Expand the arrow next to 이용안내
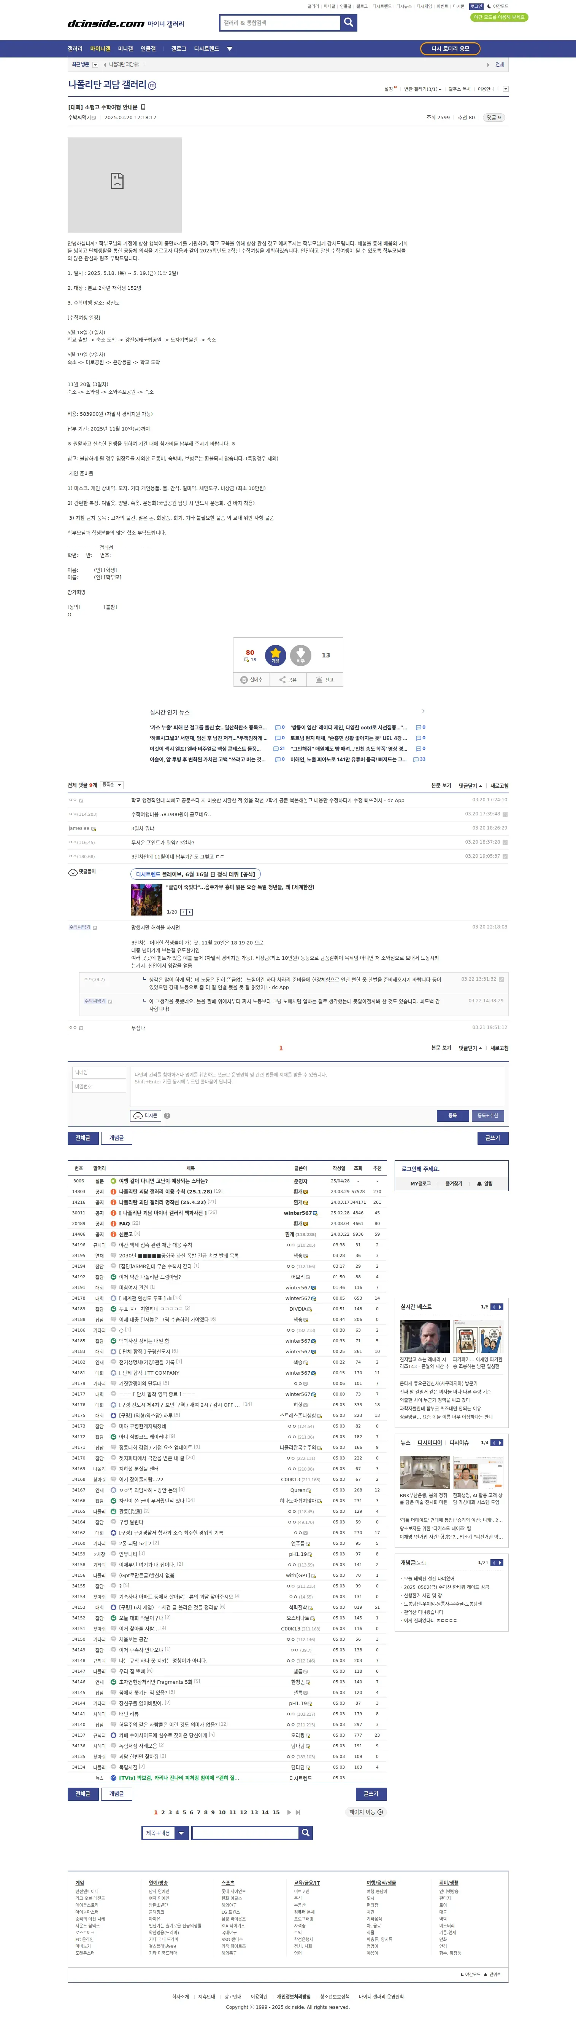576x2029 pixels. 505,89
